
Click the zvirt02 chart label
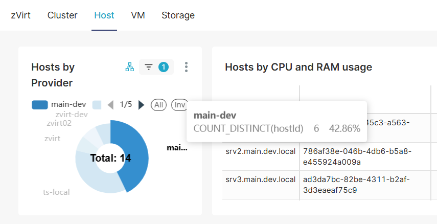click(59, 123)
